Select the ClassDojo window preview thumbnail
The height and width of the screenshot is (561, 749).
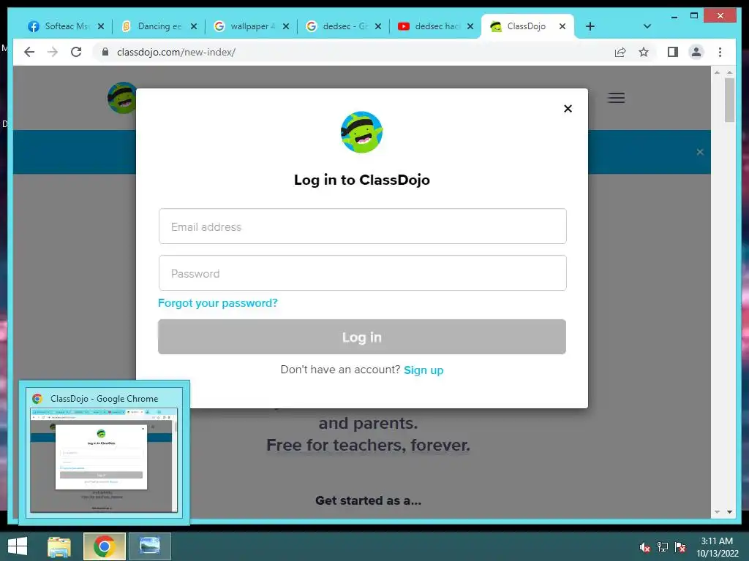coord(104,460)
